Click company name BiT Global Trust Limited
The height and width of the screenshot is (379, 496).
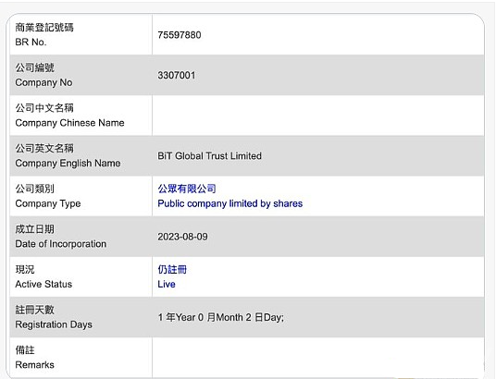[x=209, y=156]
